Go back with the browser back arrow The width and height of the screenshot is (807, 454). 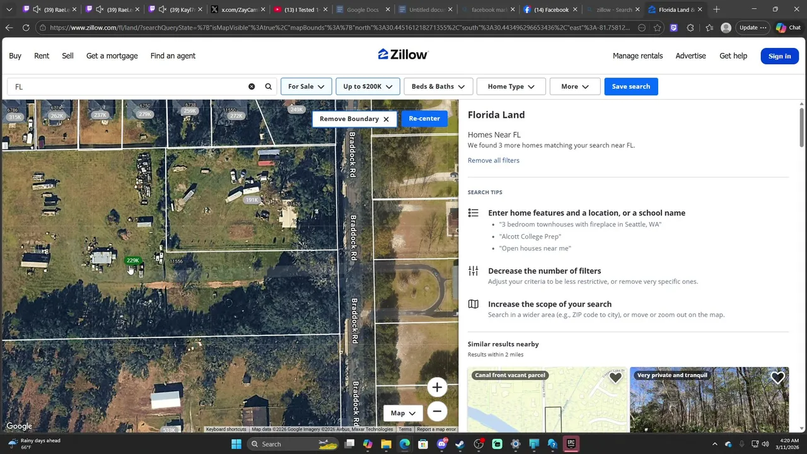pos(9,28)
